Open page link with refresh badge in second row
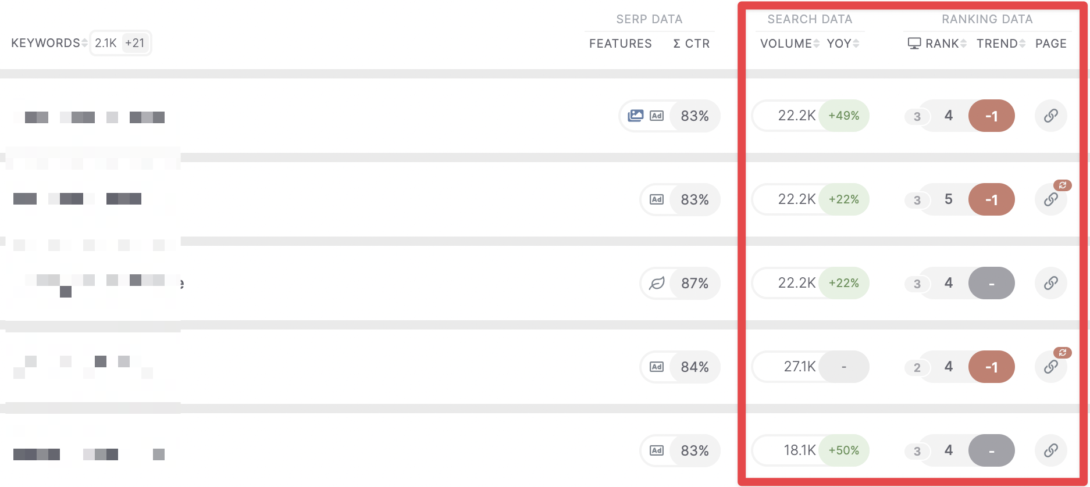The image size is (1090, 487). tap(1050, 199)
